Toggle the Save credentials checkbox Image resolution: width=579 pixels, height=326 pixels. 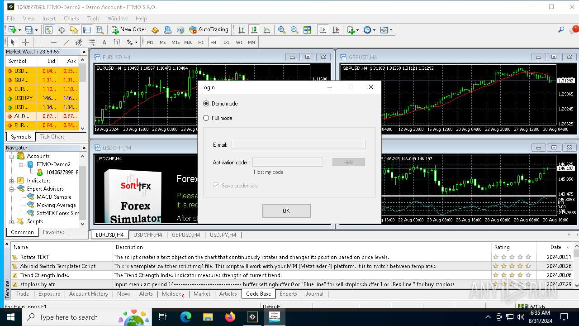point(216,186)
